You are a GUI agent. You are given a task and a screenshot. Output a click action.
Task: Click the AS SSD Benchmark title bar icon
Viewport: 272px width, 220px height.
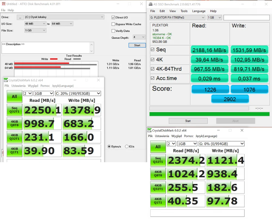[151, 4]
